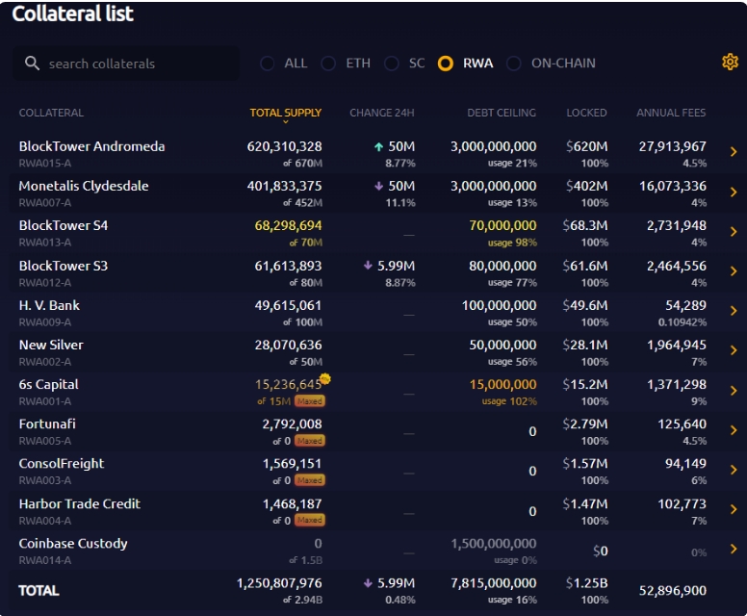747x616 pixels.
Task: Click the down arrow in Monetalis Clydesdale row
Action: [378, 186]
